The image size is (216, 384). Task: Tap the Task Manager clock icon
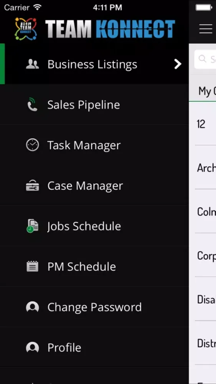click(32, 145)
